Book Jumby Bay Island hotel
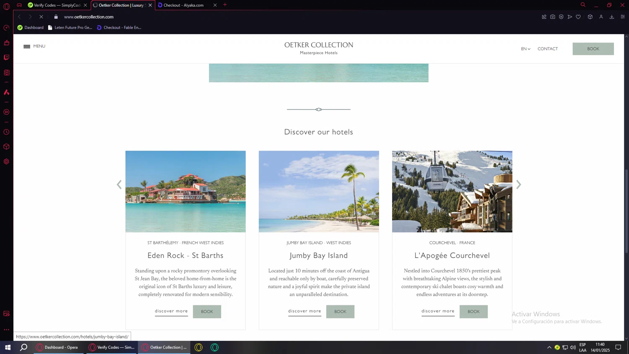This screenshot has width=629, height=354. tap(340, 312)
